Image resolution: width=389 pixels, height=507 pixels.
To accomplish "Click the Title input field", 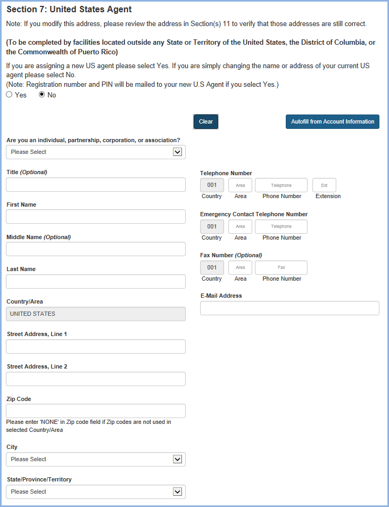I will (96, 185).
